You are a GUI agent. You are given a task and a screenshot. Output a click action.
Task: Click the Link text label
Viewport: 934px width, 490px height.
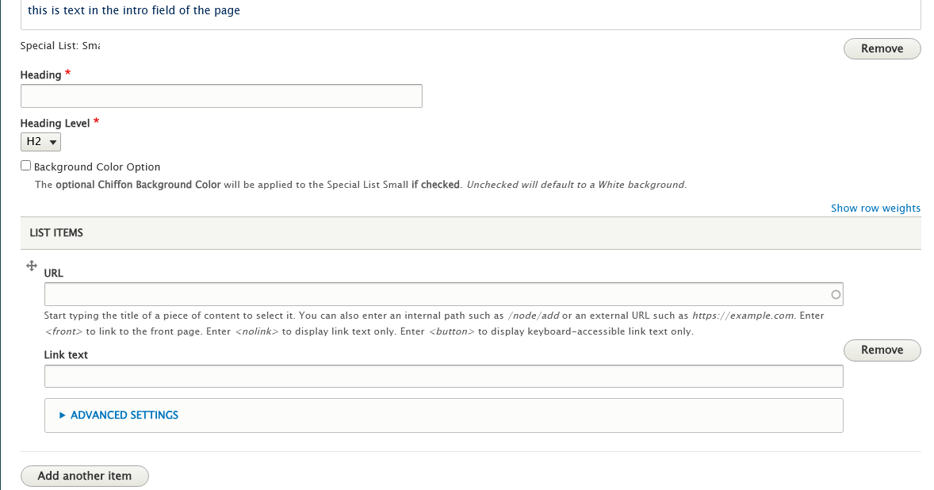[66, 355]
